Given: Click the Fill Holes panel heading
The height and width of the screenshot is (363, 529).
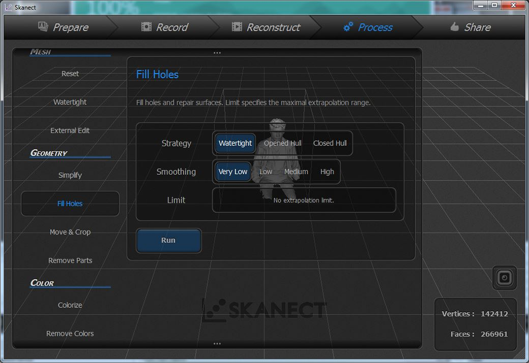Looking at the screenshot, I should (157, 74).
